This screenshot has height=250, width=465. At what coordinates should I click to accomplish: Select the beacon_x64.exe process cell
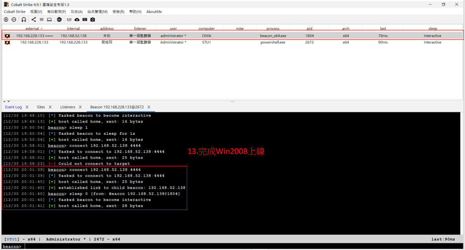273,36
